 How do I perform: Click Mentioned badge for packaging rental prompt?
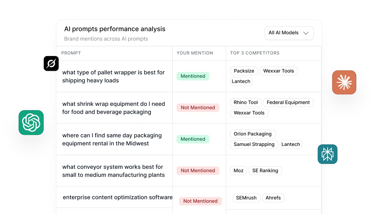pyautogui.click(x=193, y=139)
